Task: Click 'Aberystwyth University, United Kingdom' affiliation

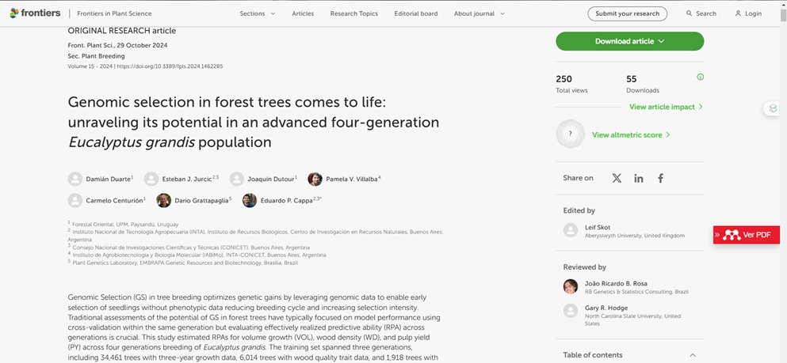Action: (x=634, y=236)
